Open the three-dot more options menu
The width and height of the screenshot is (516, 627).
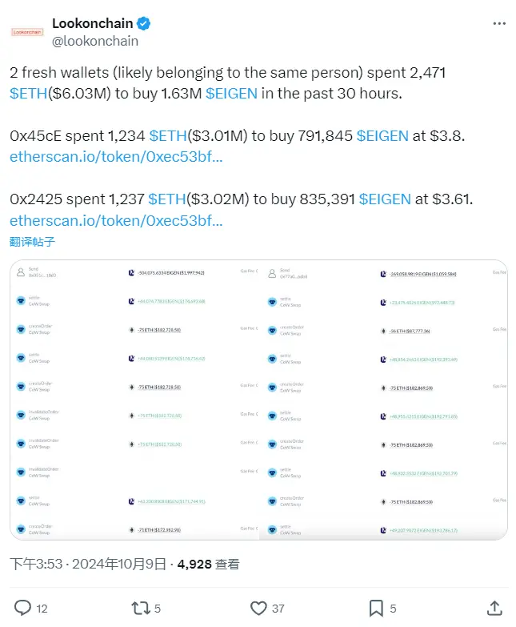[x=499, y=23]
